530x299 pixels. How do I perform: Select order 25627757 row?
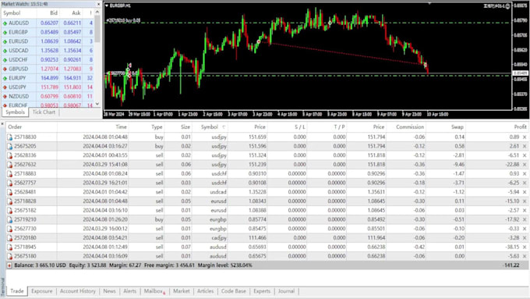point(267,183)
